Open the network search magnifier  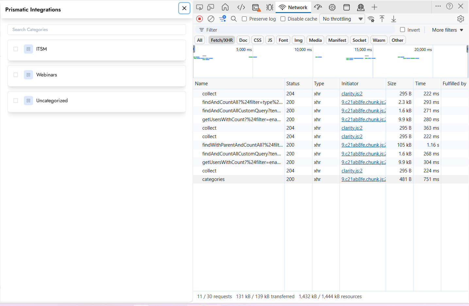pos(234,19)
